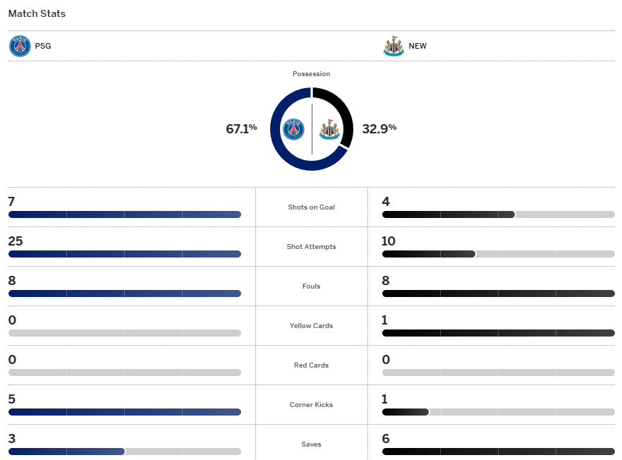Select the NEW team name link
The width and height of the screenshot is (622, 460).
417,47
